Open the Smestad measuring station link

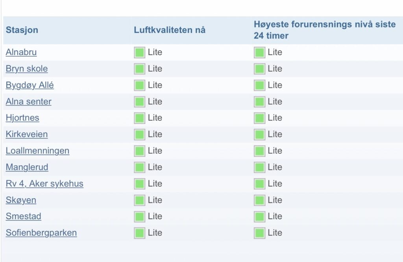click(x=23, y=216)
